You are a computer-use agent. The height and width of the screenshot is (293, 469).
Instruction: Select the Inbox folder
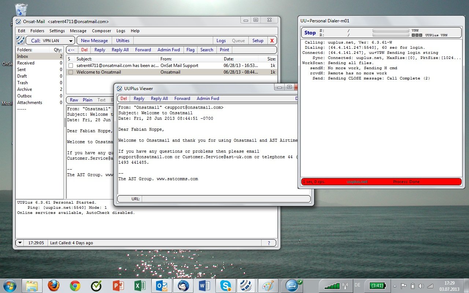point(40,56)
